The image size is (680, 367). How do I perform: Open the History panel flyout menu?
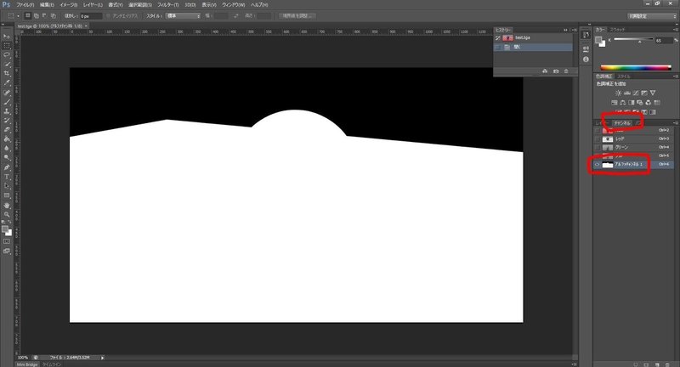coord(575,30)
